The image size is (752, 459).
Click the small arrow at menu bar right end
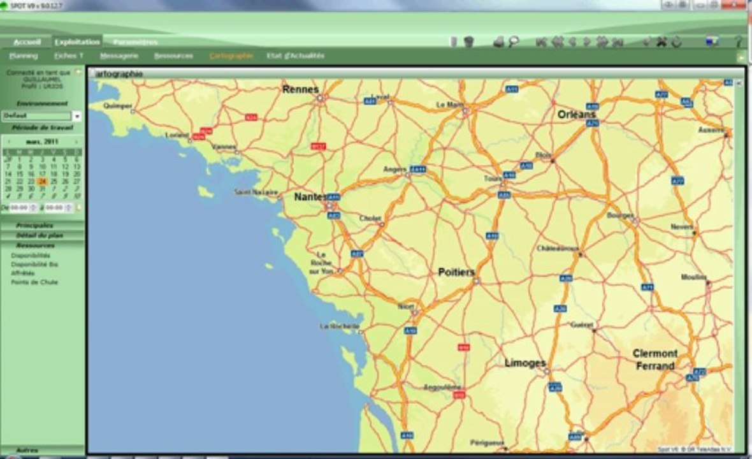(741, 57)
